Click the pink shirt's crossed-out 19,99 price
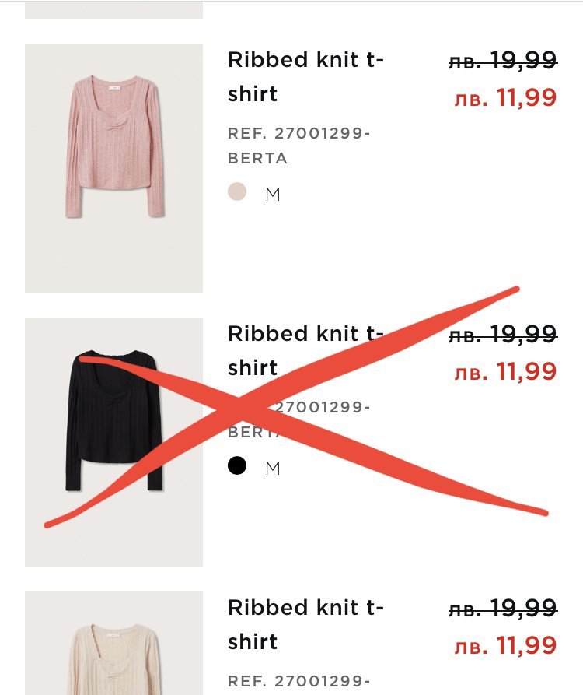The image size is (583, 695). click(502, 61)
